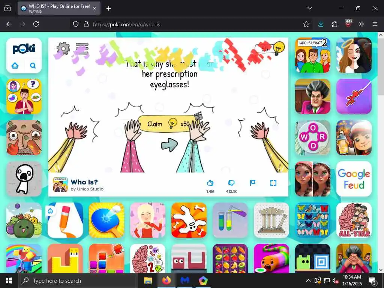Open Poki search magnifier icon

(x=33, y=66)
